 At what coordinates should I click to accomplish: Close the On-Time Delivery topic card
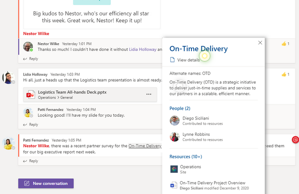pos(260,43)
